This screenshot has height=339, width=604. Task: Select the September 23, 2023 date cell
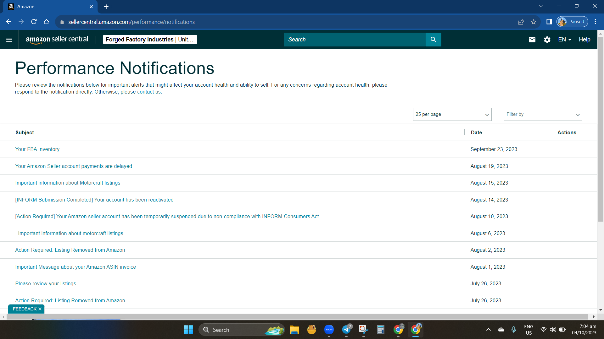494,149
